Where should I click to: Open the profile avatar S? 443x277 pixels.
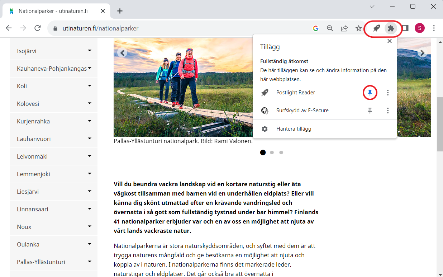tap(420, 28)
